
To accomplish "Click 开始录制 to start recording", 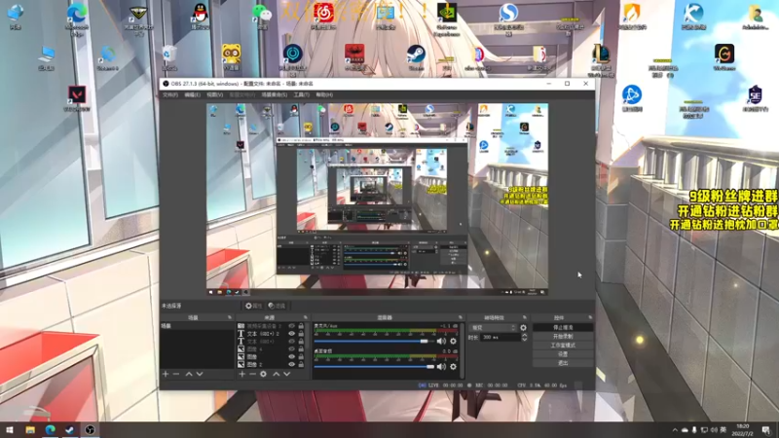I will coord(563,336).
